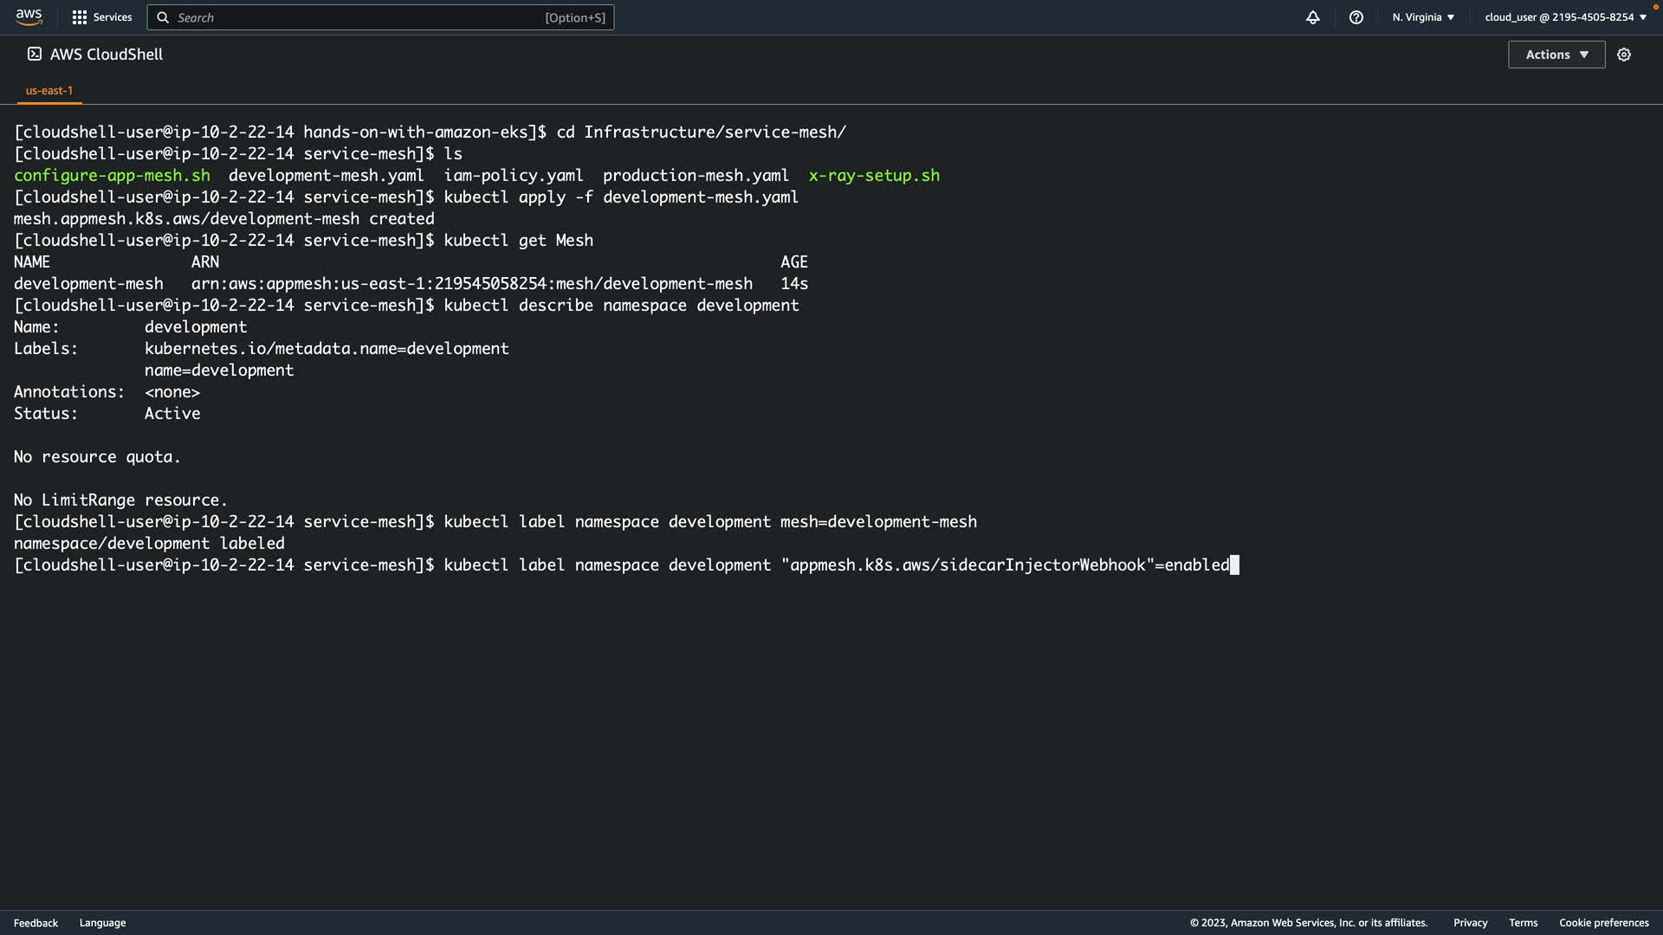1663x935 pixels.
Task: Open the Language selector in footer
Action: tap(102, 923)
